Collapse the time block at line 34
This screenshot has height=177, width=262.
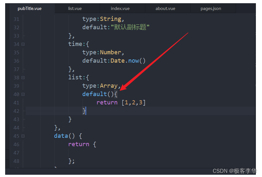coord(23,44)
